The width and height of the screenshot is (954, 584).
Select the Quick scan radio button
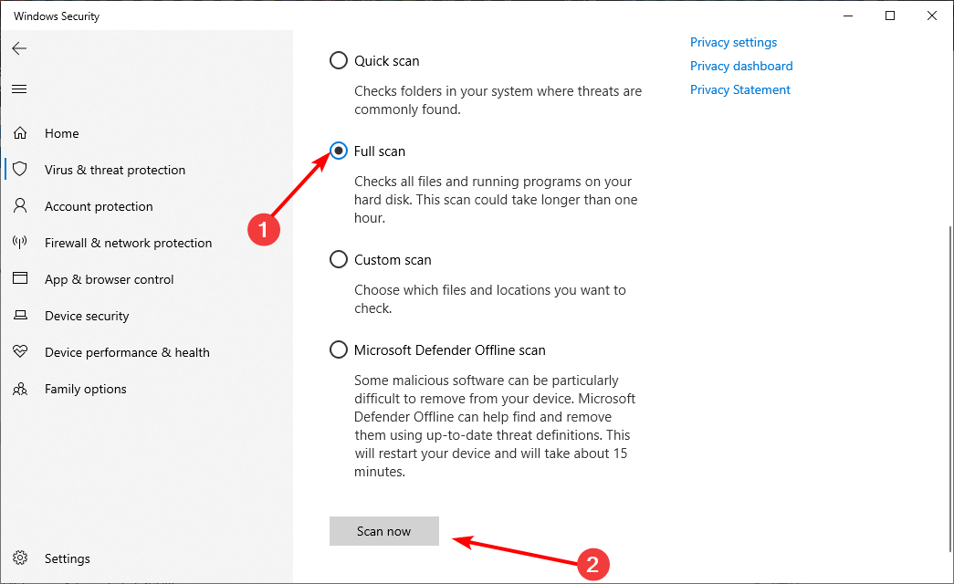pyautogui.click(x=339, y=61)
